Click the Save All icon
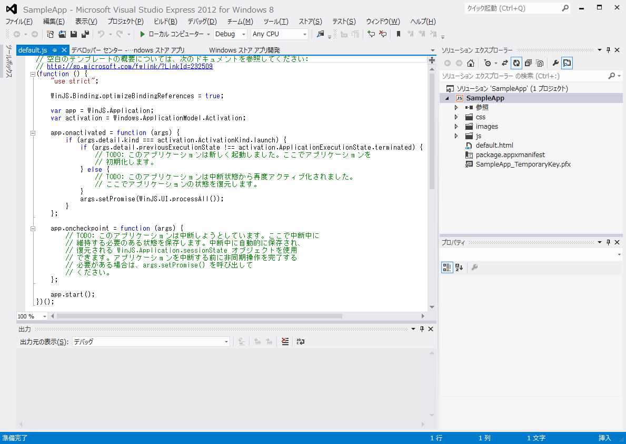This screenshot has width=626, height=444. pos(85,34)
